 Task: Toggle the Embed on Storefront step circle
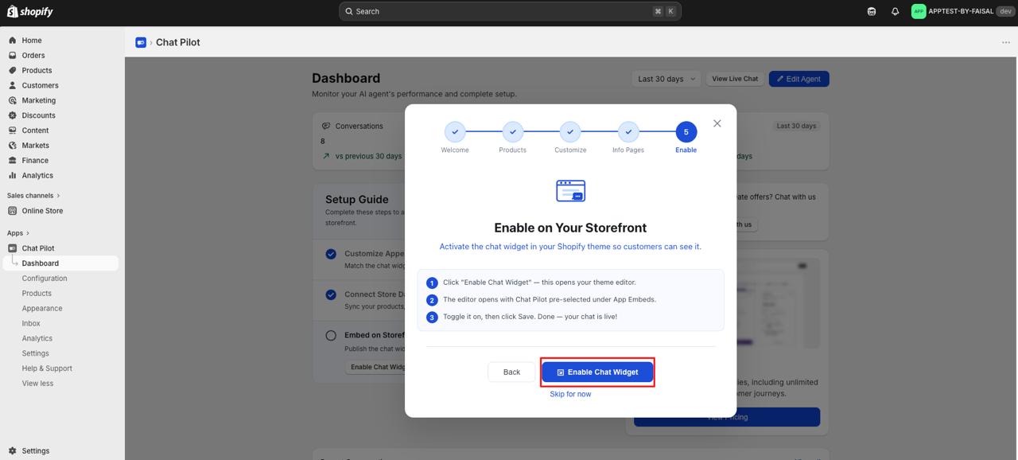pyautogui.click(x=331, y=336)
